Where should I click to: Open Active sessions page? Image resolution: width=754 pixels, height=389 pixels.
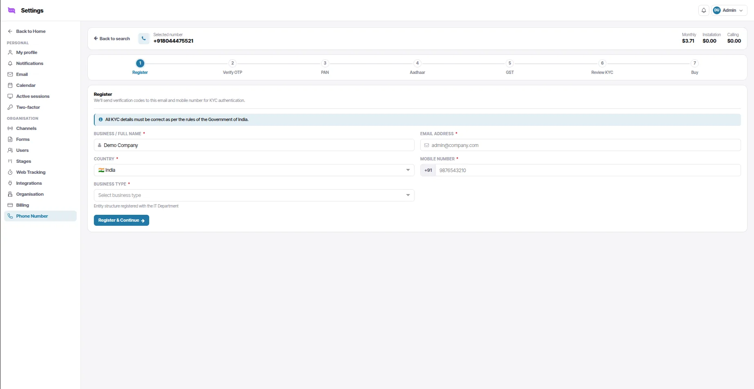(x=40, y=96)
